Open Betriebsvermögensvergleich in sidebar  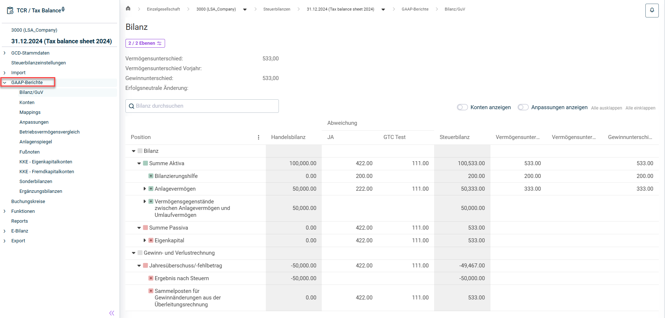click(49, 132)
